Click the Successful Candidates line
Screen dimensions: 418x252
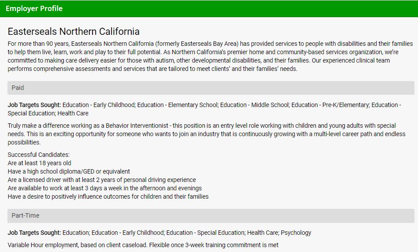[39, 155]
